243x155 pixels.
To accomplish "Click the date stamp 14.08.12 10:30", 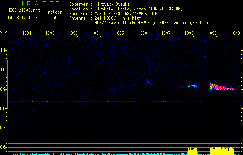I will pyautogui.click(x=24, y=18).
